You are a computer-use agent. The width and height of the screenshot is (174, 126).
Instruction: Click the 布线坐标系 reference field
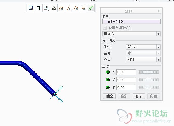pos(131,22)
